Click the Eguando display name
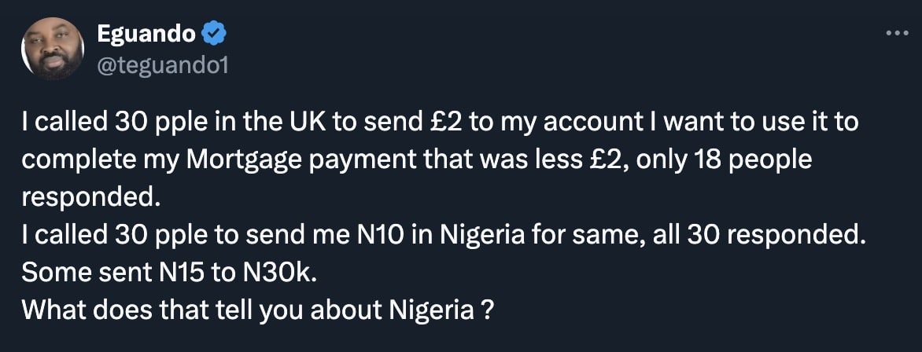922x352 pixels. [146, 35]
